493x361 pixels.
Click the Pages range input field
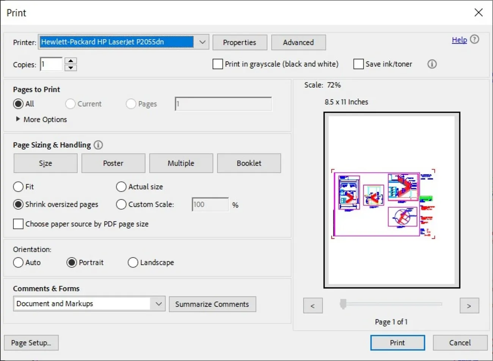point(223,104)
